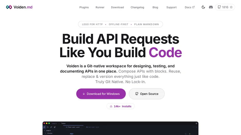Click the 14k+ Installs badge
This screenshot has width=241, height=135.
tap(120, 106)
